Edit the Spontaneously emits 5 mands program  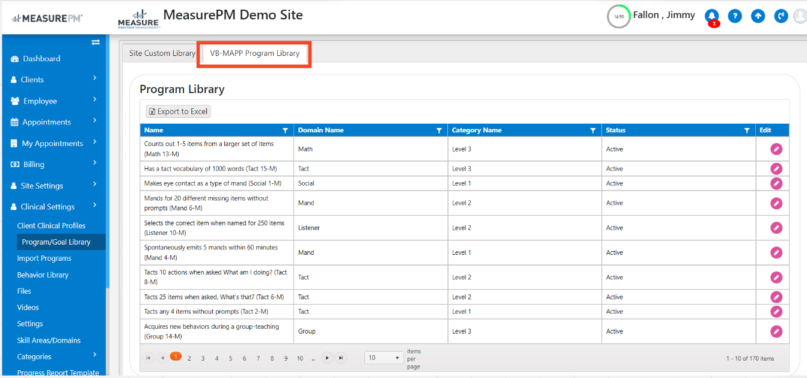(776, 252)
